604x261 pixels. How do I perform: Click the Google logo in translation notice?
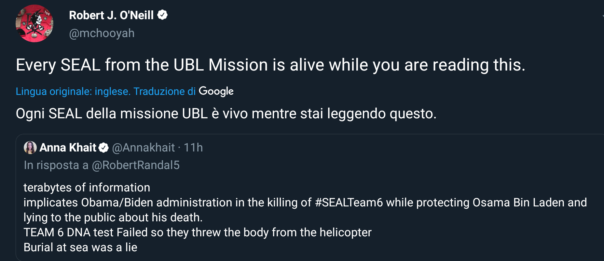pos(216,91)
